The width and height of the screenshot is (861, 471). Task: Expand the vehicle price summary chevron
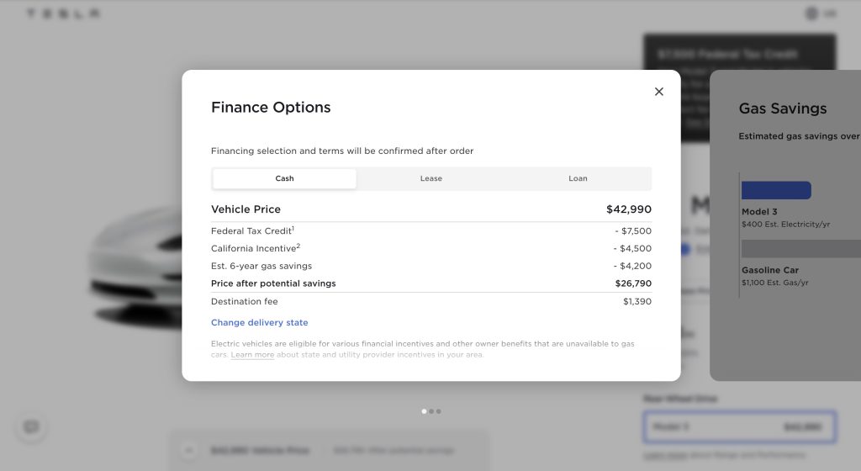tap(188, 451)
